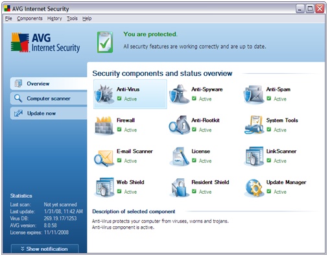Open the LinkScanner icon
Screen dimensions: 328x256
254,156
